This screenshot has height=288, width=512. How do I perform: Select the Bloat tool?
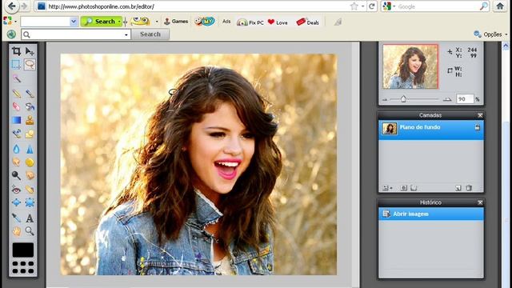(16, 202)
